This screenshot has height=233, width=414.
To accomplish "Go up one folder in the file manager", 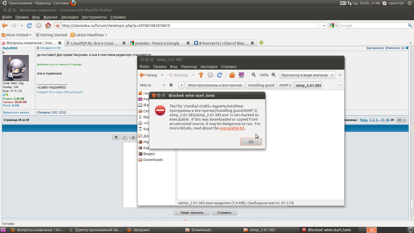I will (x=201, y=75).
